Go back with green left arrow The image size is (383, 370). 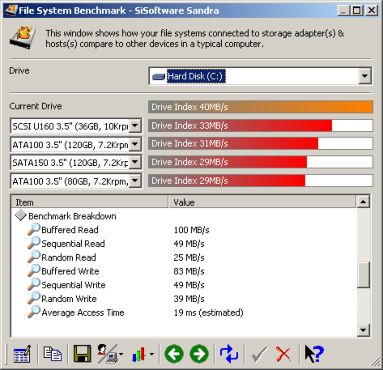(174, 354)
